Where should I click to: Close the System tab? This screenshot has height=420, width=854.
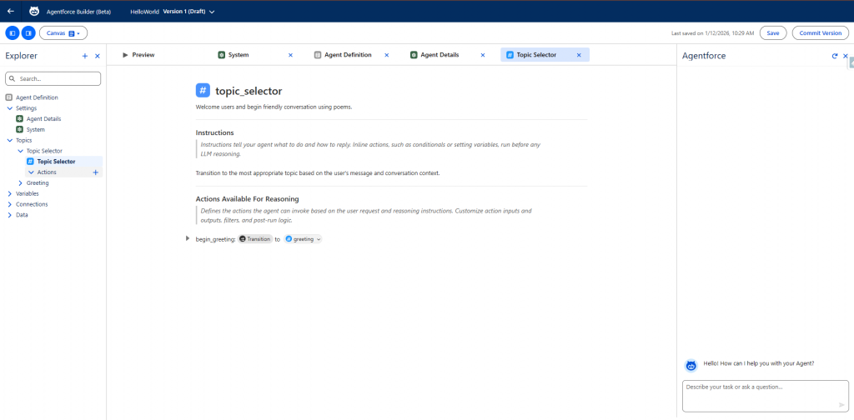(290, 55)
